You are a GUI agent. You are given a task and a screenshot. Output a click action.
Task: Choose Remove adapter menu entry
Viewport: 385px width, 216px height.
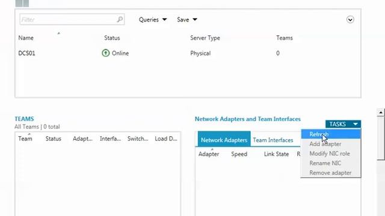tap(331, 173)
